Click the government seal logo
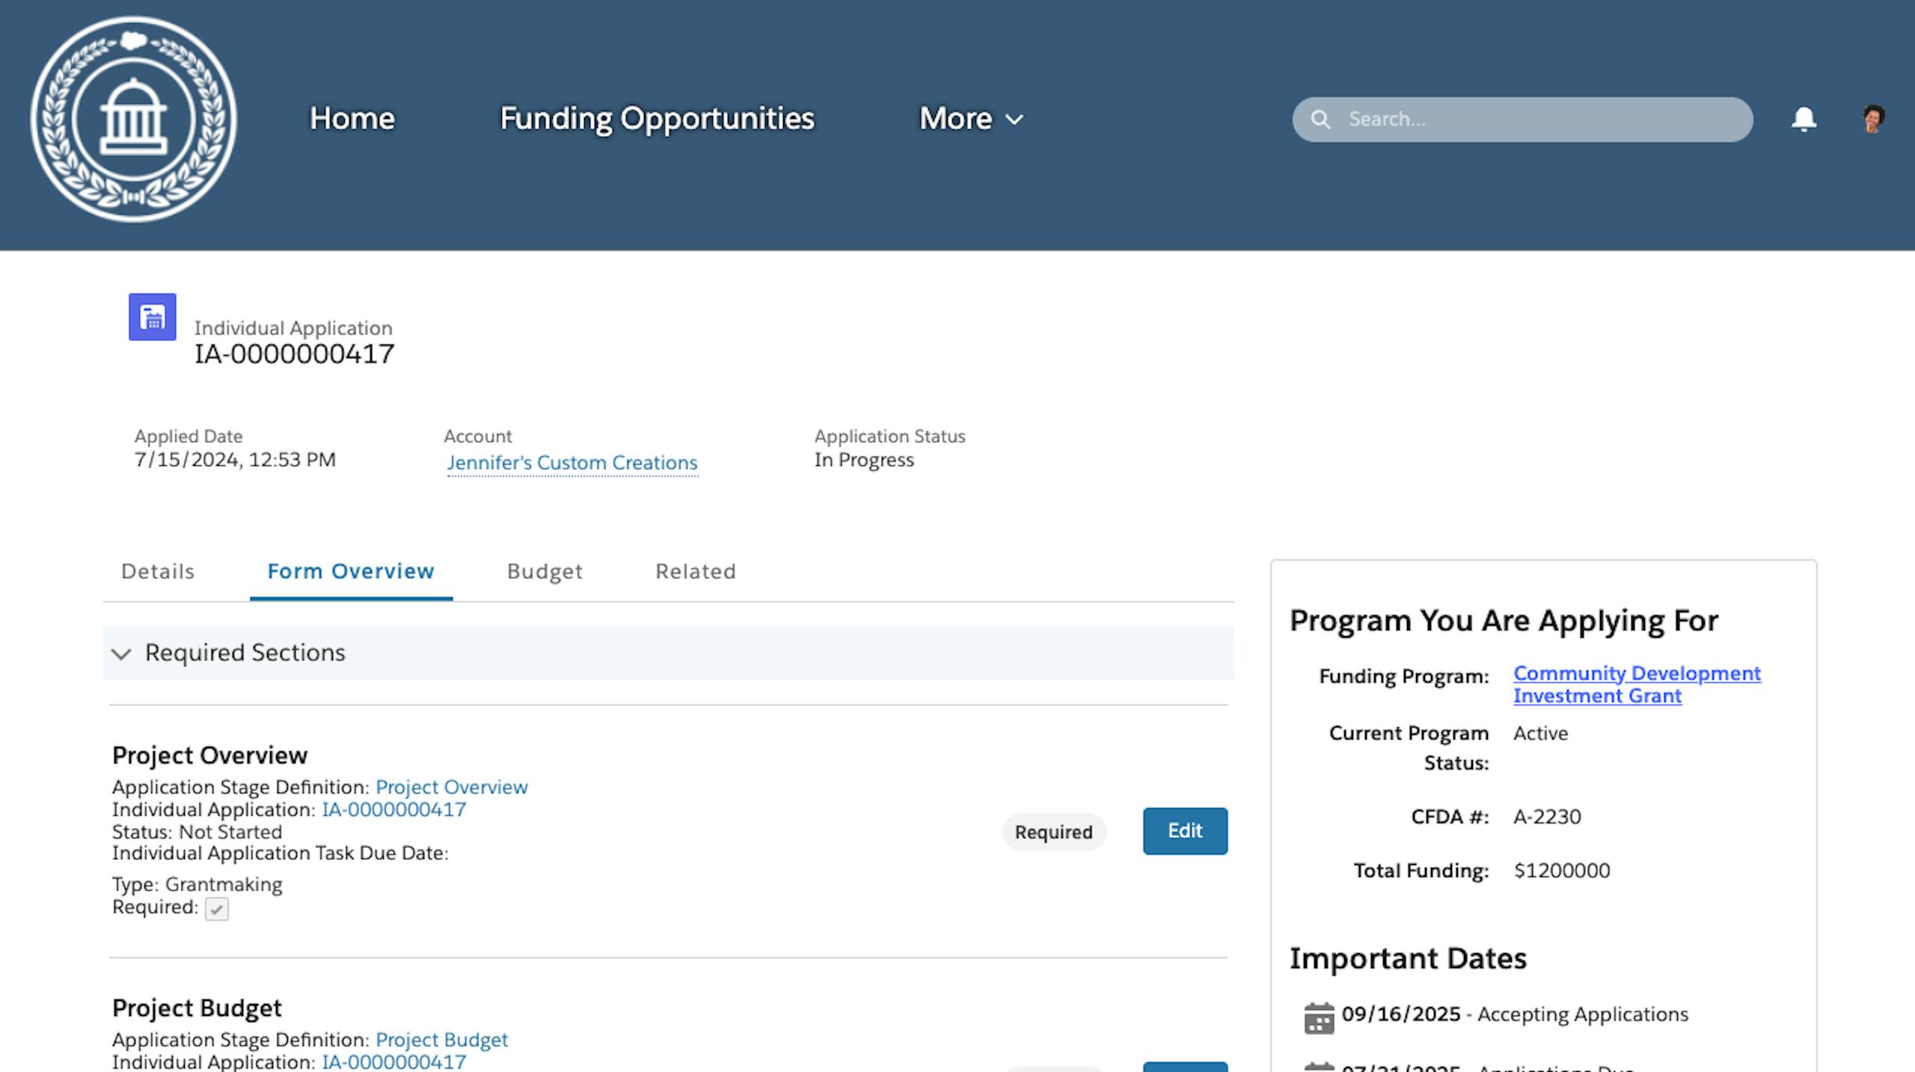 tap(134, 120)
